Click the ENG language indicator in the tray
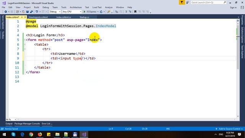Screen dimensions: 245x138 pyautogui.click(x=221, y=134)
